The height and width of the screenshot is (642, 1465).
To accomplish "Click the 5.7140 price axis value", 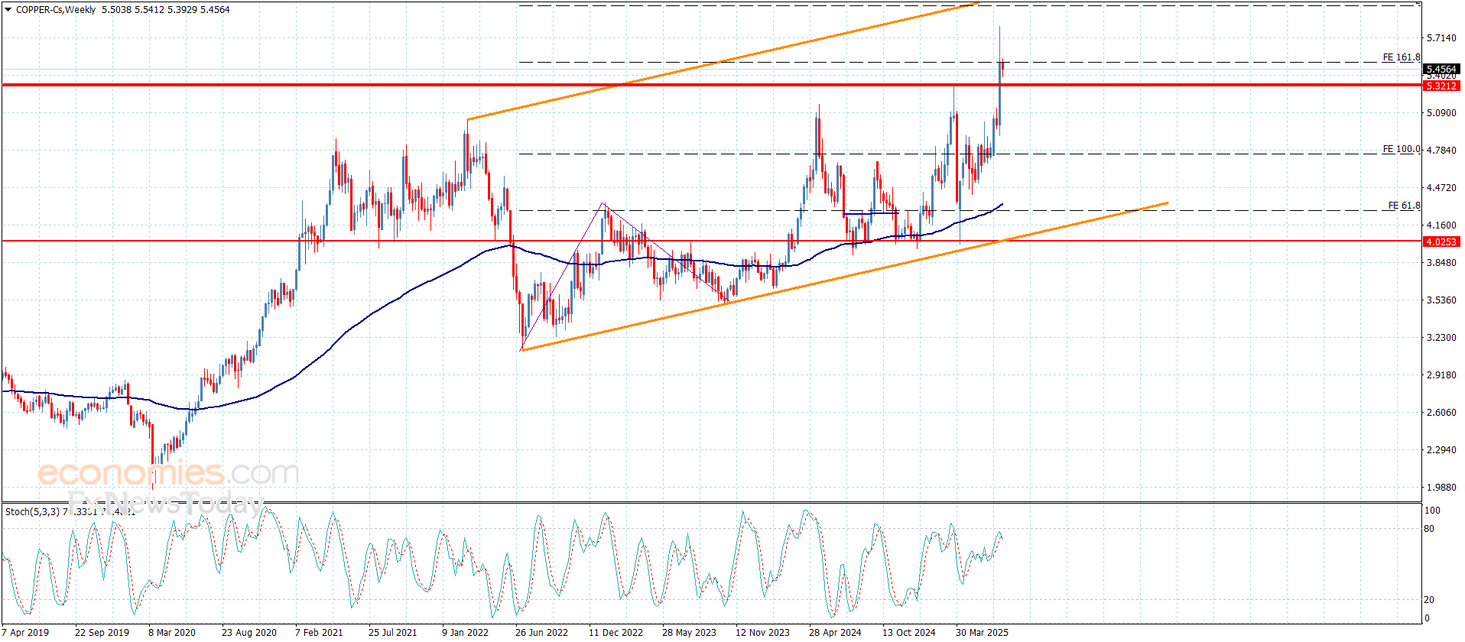I will click(x=1441, y=37).
